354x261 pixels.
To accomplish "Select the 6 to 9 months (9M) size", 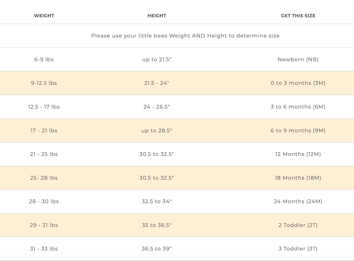I will 298,131.
